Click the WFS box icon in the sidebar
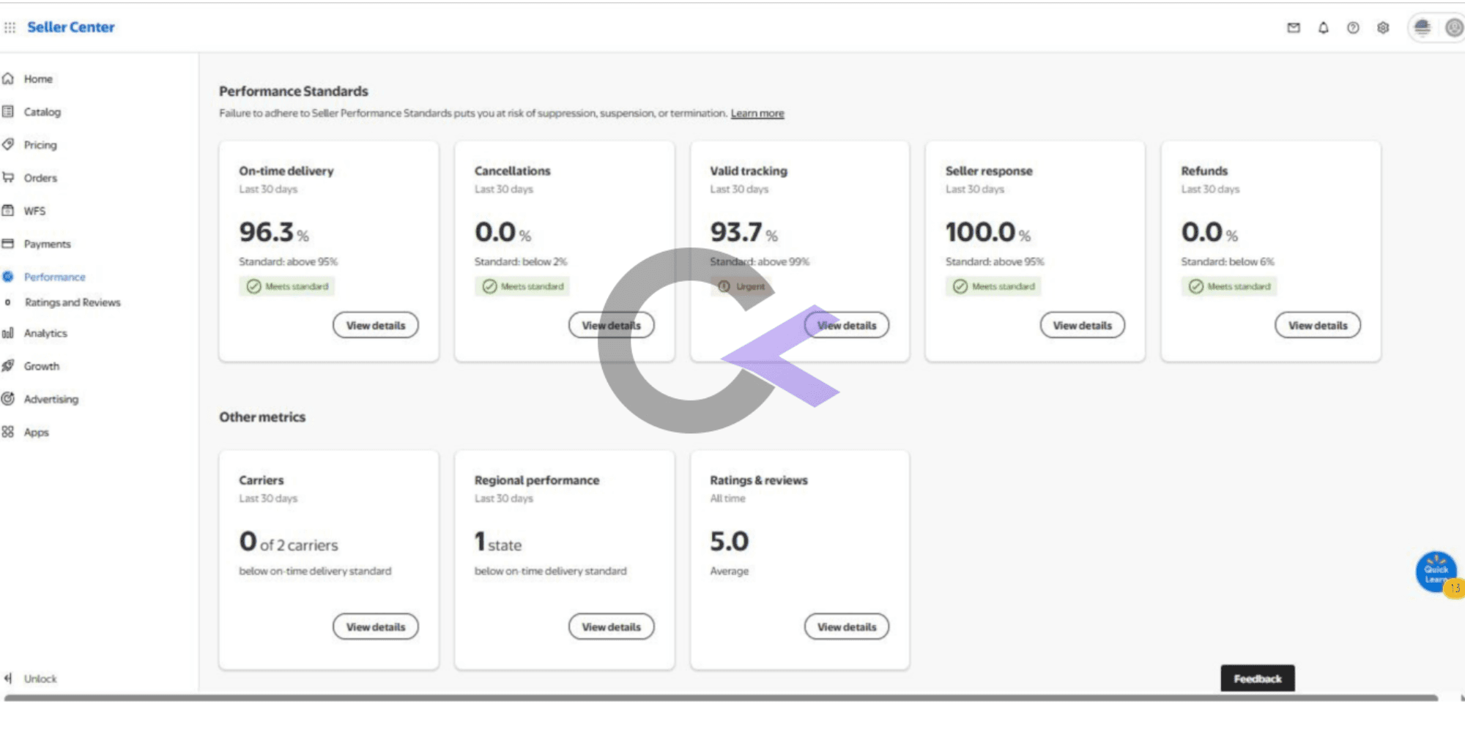The width and height of the screenshot is (1465, 732). [x=8, y=210]
